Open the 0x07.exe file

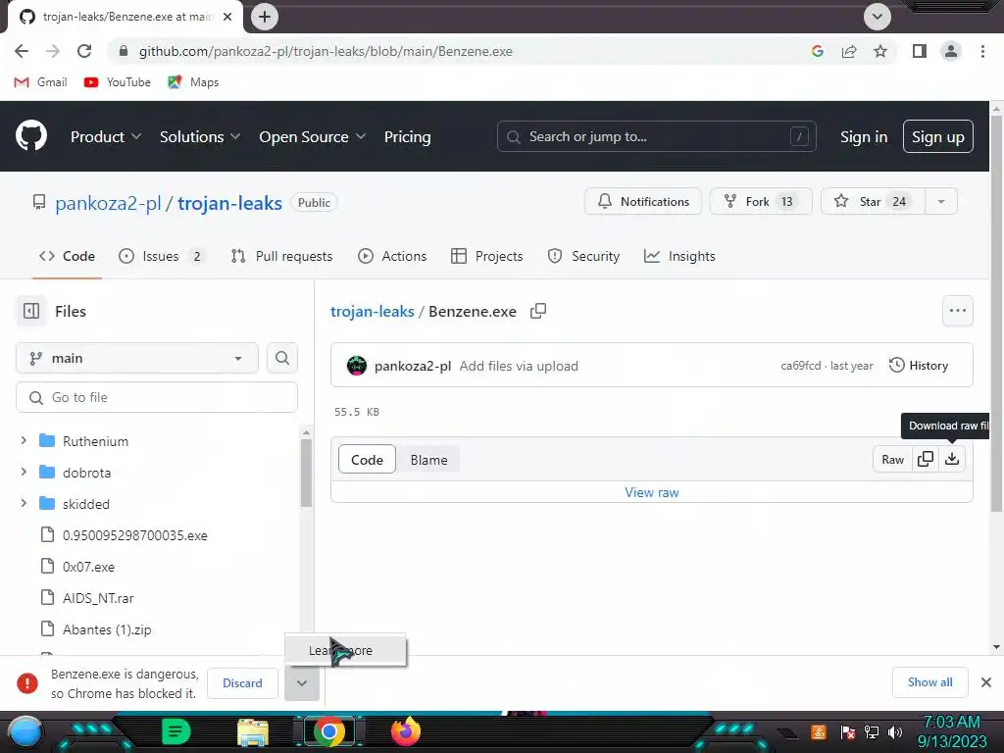[x=88, y=567]
